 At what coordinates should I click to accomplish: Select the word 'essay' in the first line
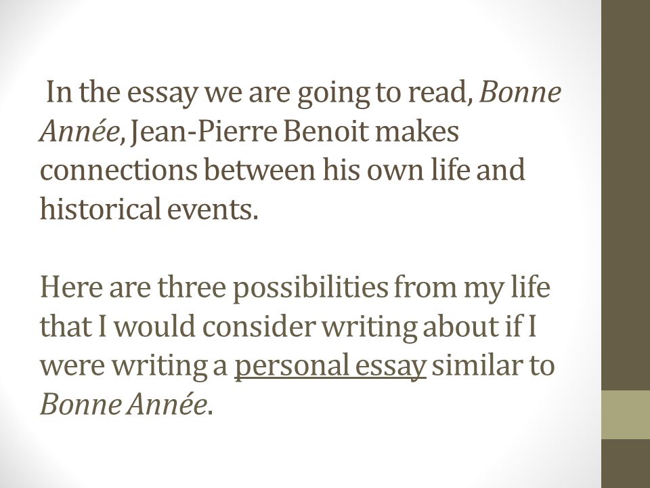(162, 94)
